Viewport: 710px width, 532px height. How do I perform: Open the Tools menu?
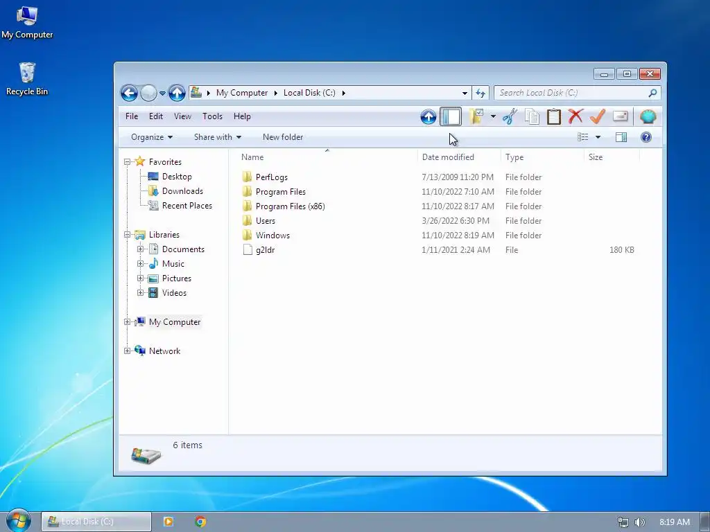212,116
